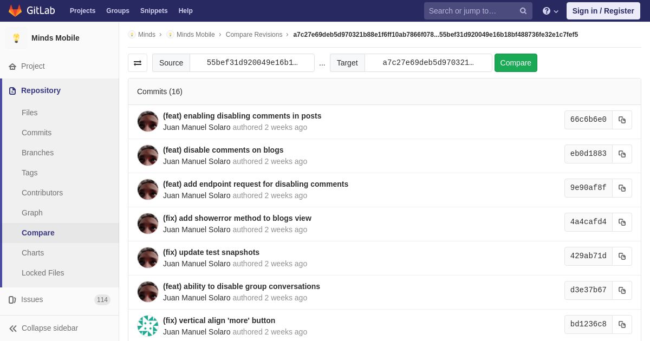The image size is (650, 341).
Task: Click Collapse sidebar text
Action: (50, 329)
